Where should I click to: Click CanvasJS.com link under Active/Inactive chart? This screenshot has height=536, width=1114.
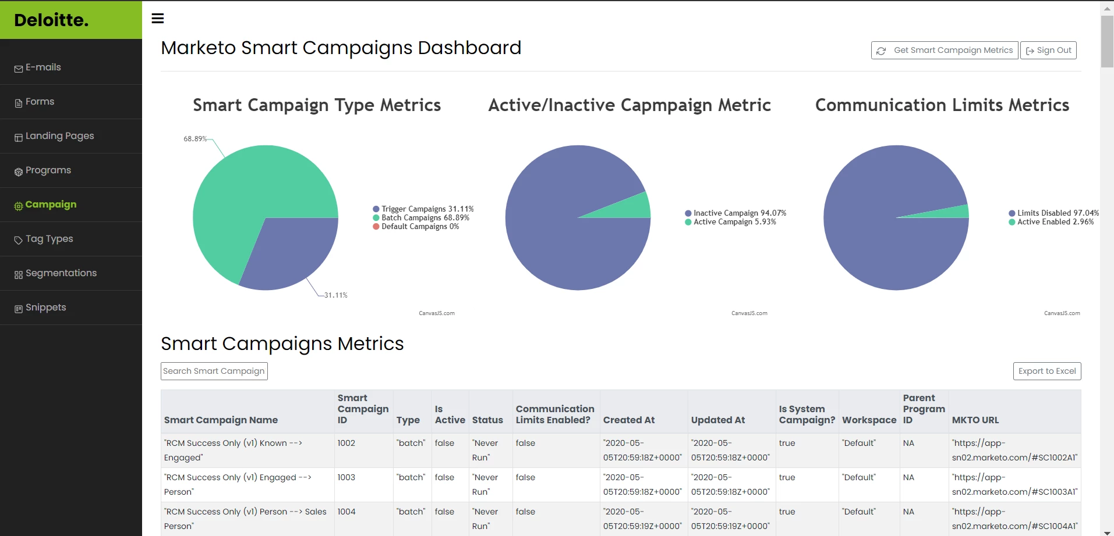point(749,313)
